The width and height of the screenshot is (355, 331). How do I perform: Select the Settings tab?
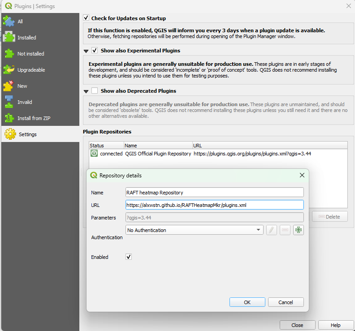tap(40, 134)
